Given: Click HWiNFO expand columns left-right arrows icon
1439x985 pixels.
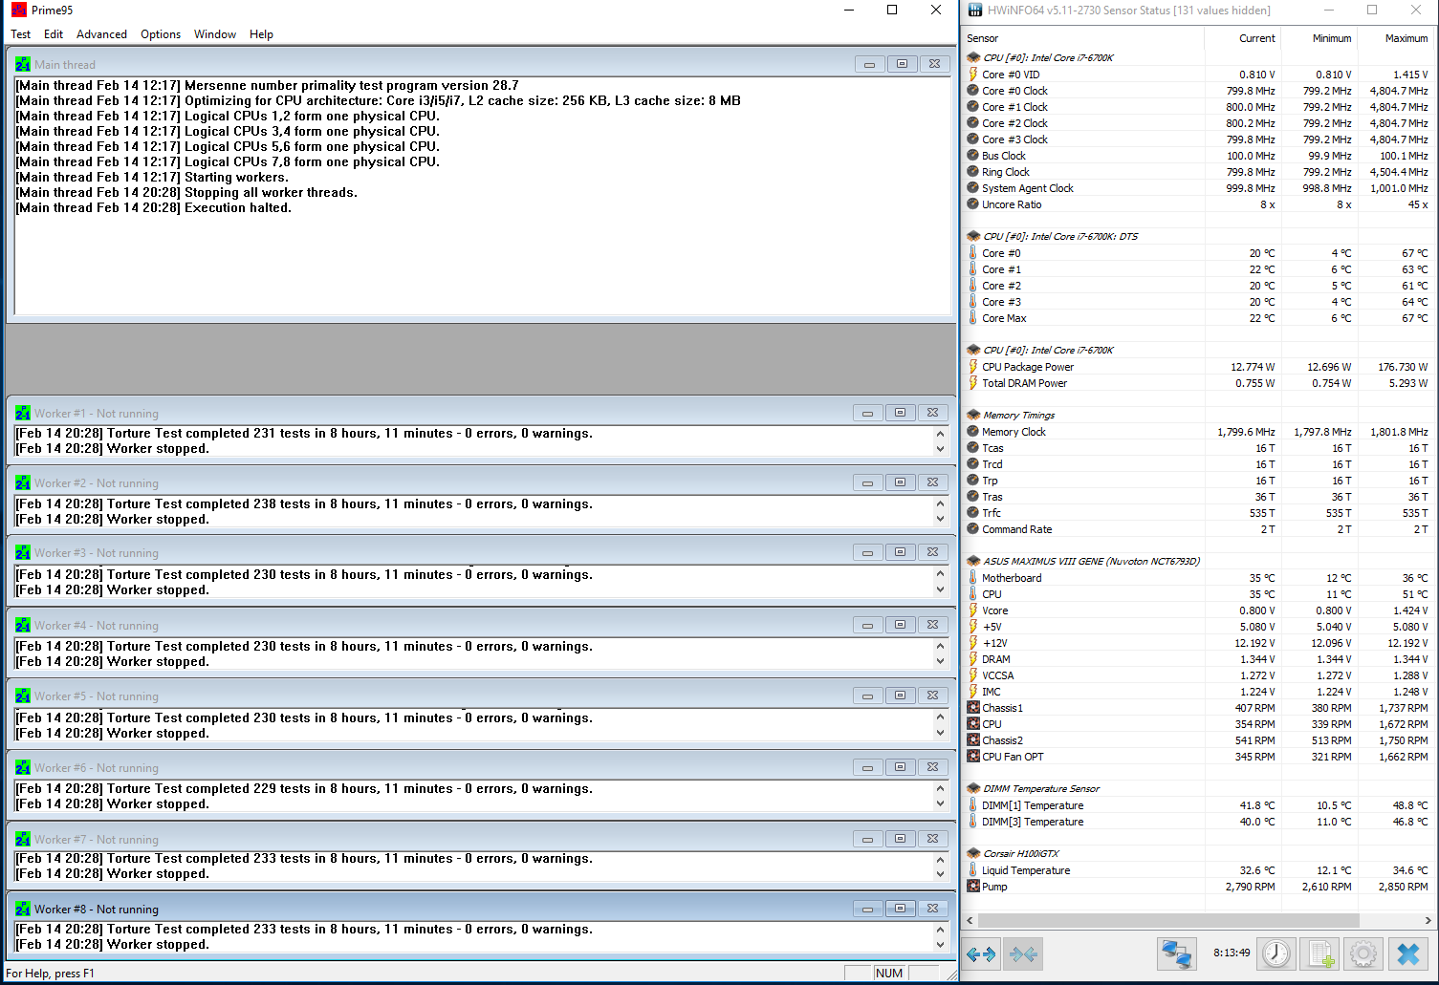Looking at the screenshot, I should (x=981, y=953).
